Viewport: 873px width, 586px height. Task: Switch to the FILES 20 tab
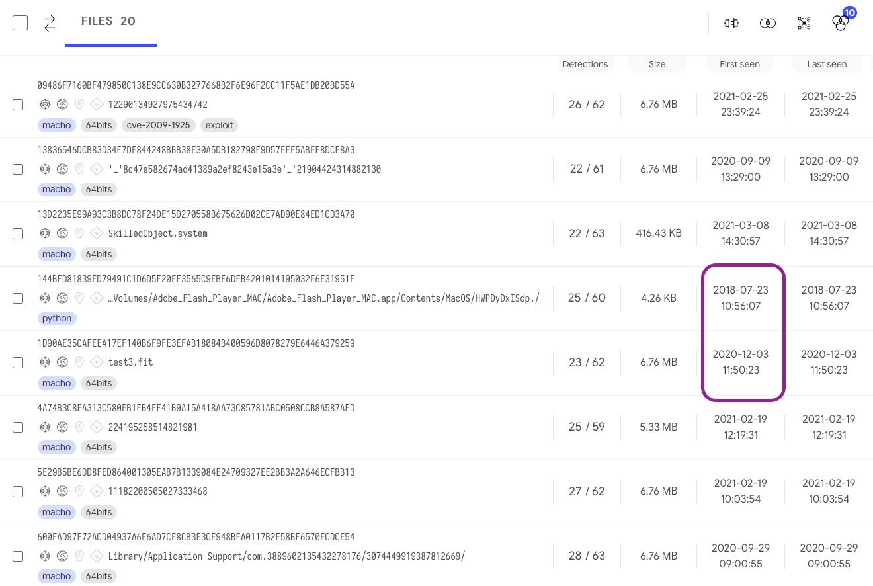[x=108, y=22]
